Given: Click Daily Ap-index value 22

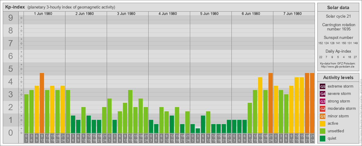Looking at the screenshot, I should click(321, 57).
